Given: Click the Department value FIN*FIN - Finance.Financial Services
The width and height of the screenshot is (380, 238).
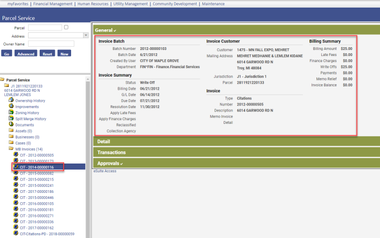Looking at the screenshot, I should tap(170, 67).
